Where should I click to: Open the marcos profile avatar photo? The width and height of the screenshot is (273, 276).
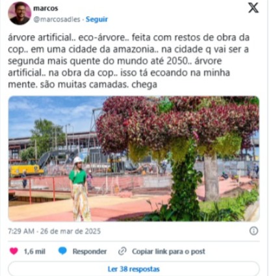tap(19, 13)
